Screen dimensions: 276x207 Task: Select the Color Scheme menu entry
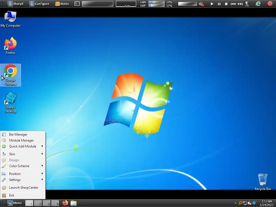coord(23,166)
